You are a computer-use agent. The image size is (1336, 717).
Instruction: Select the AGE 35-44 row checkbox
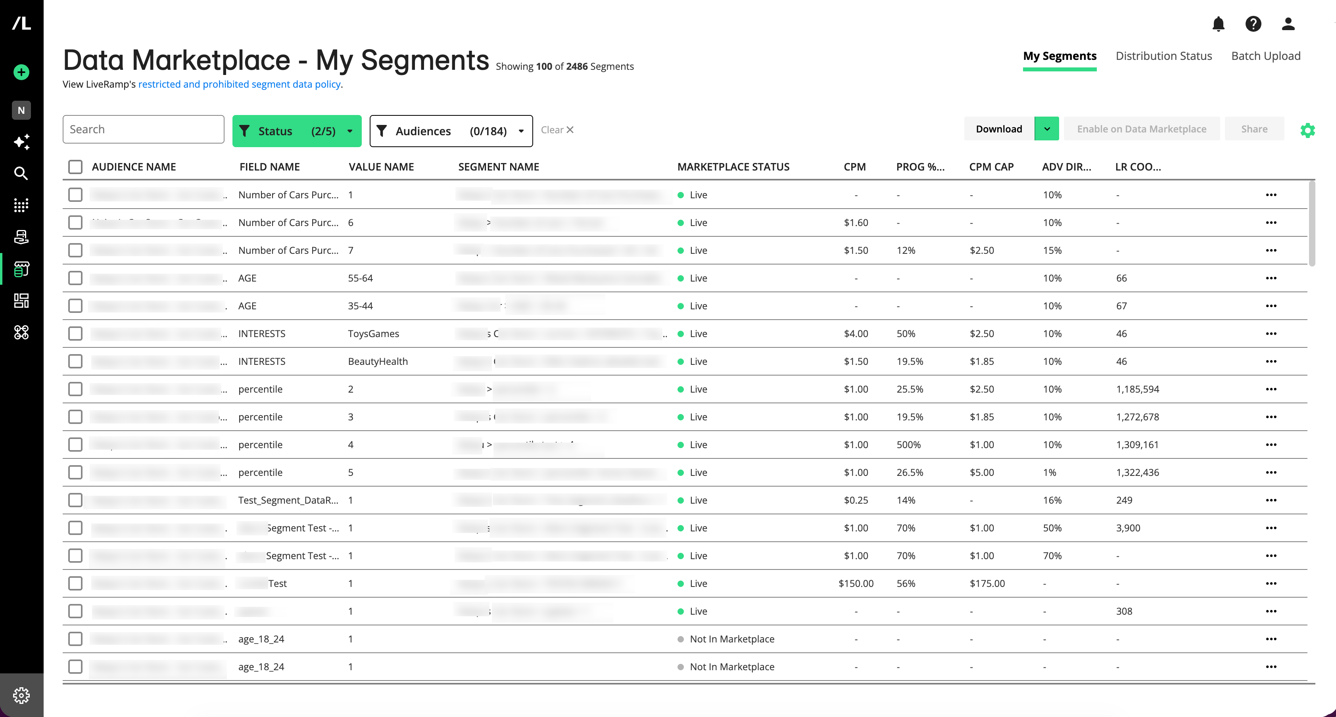(x=75, y=306)
